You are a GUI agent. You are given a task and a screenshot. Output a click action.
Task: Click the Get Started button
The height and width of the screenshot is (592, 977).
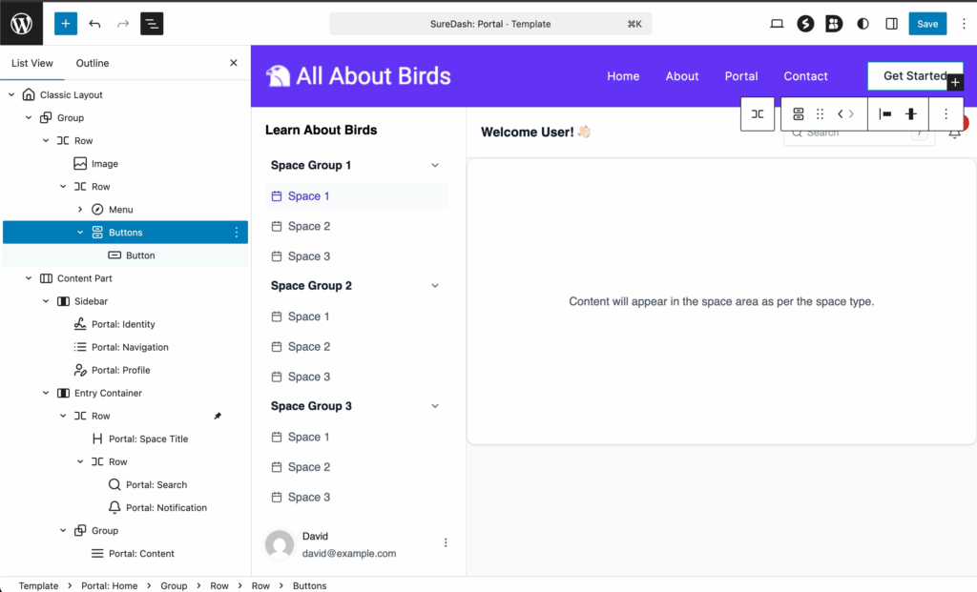[913, 75]
